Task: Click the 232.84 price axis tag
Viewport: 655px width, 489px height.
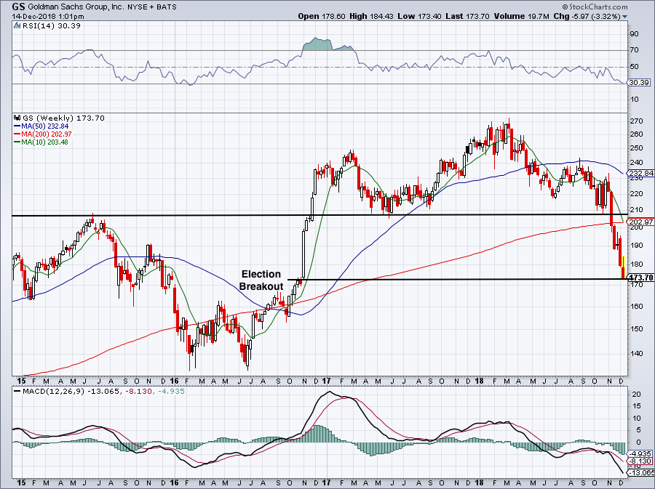Action: click(640, 174)
